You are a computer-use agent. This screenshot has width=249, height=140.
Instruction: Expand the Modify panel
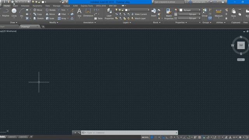pyautogui.click(x=54, y=23)
